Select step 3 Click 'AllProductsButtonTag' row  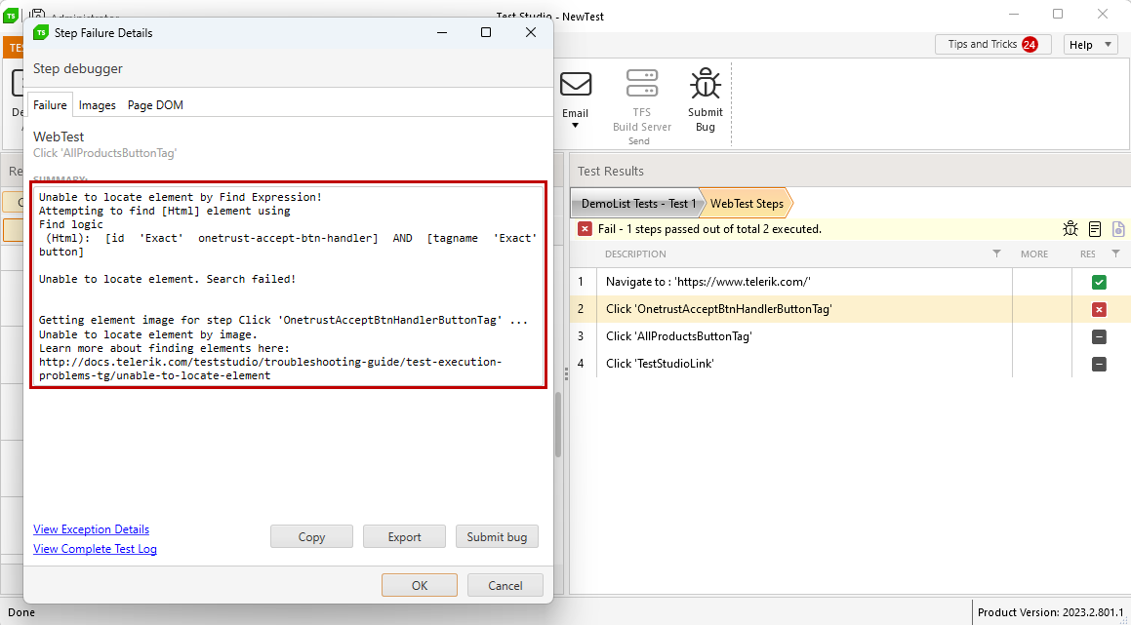point(850,336)
